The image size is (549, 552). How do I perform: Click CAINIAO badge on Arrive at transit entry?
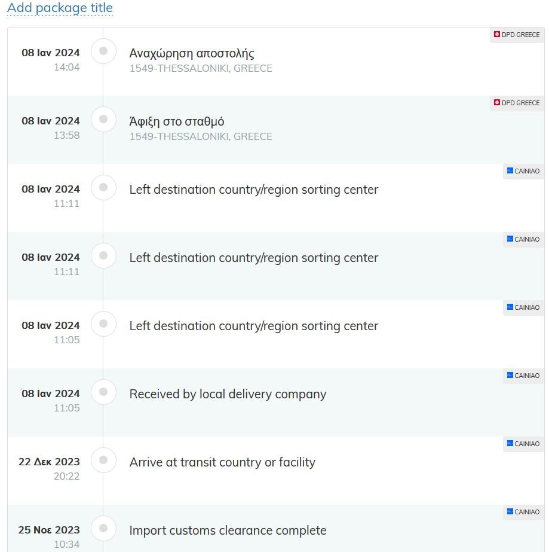[x=523, y=444]
